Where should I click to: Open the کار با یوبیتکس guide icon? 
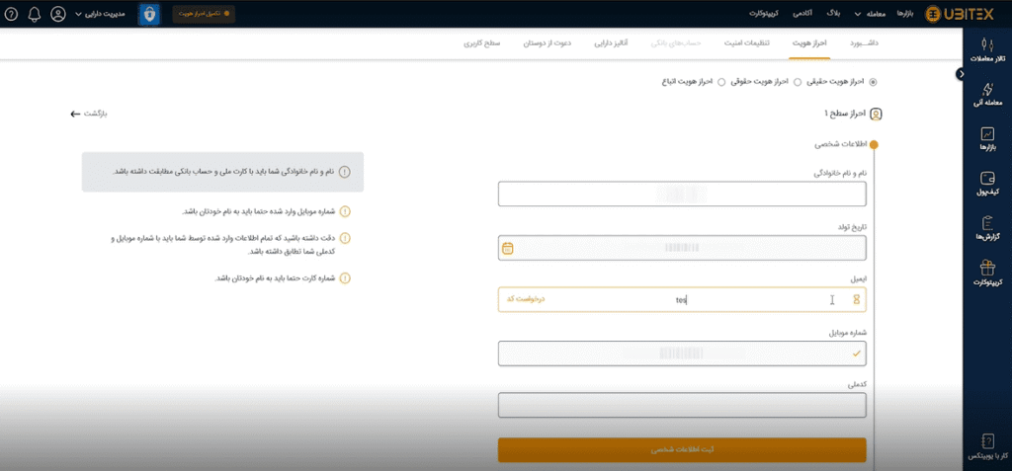click(987, 440)
